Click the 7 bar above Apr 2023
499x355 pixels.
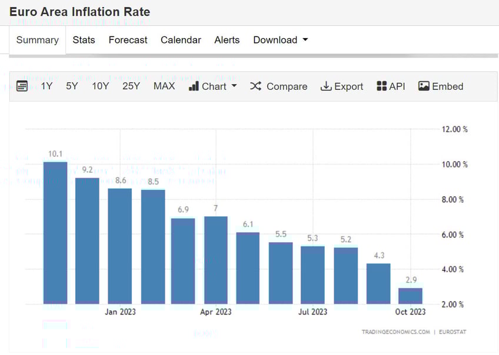click(216, 260)
